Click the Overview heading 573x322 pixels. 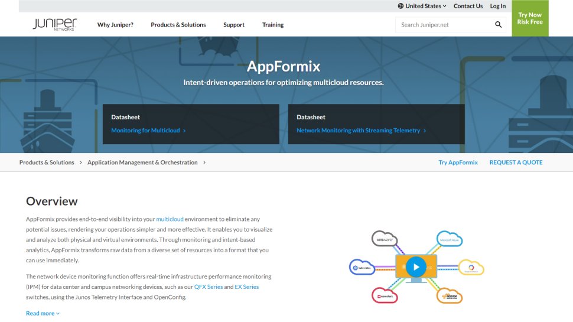[x=52, y=201]
